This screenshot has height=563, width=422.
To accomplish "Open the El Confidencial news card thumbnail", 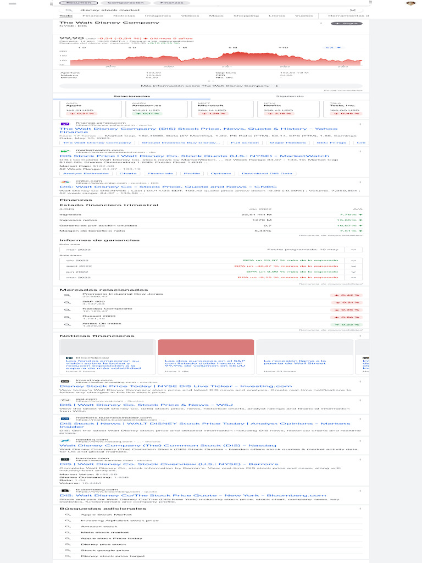I will pyautogui.click(x=107, y=347).
